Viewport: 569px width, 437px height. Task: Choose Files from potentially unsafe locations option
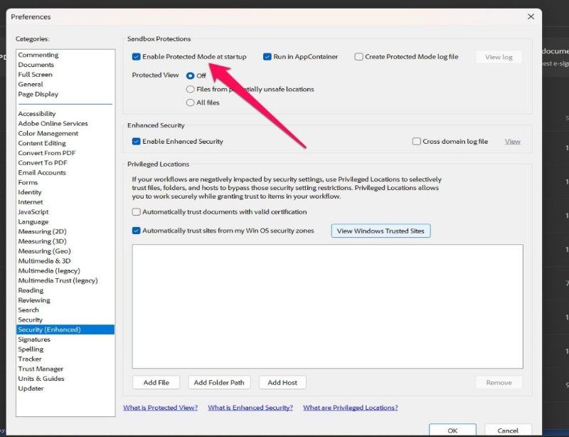click(x=189, y=88)
